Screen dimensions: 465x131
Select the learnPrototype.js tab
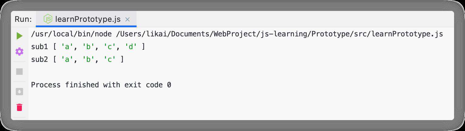click(86, 19)
